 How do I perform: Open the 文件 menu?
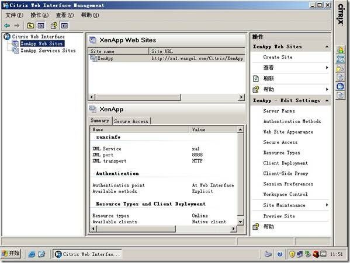[14, 15]
